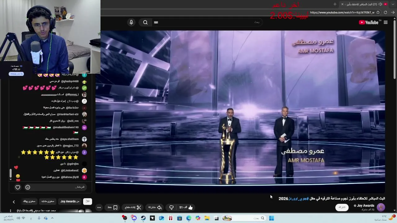Open the Joy Awards channel avatar
Viewport: 397px width, 223px height.
(381, 207)
